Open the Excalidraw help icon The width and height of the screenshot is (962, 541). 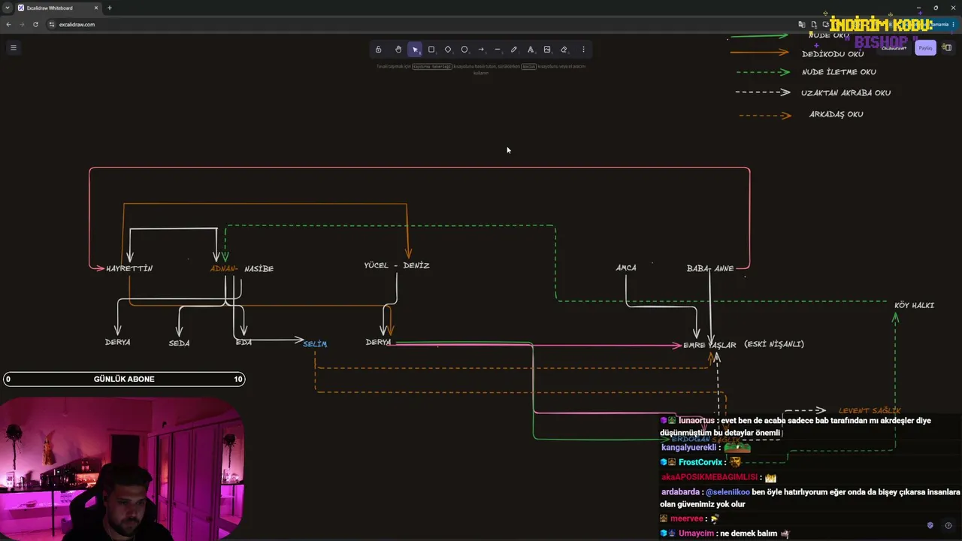click(948, 525)
